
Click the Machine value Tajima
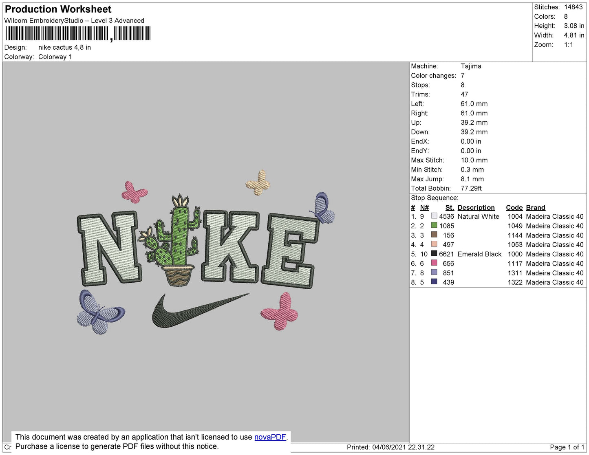[471, 66]
